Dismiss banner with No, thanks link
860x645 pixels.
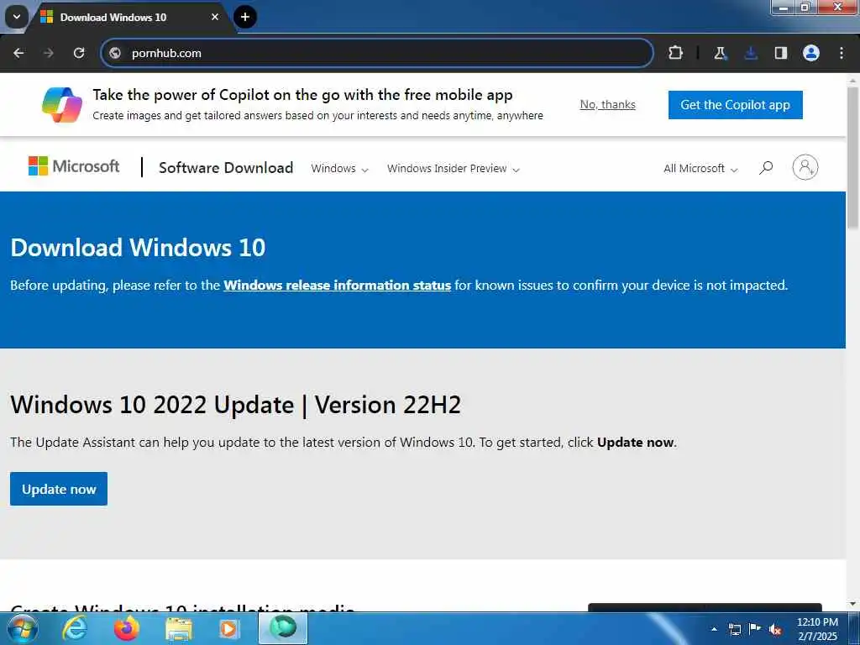coord(608,105)
